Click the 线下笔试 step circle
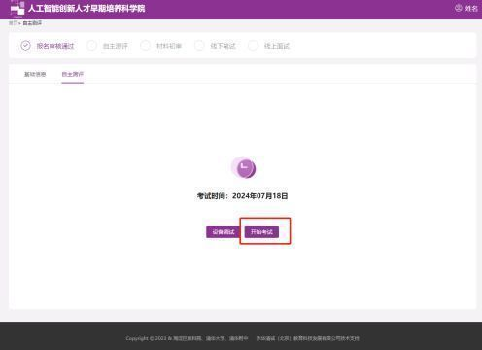 coord(199,46)
